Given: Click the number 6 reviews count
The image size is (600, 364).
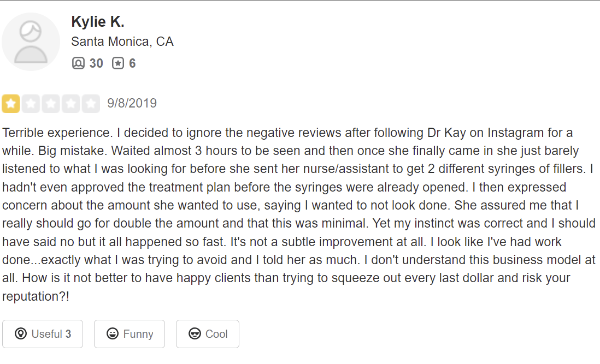Looking at the screenshot, I should [x=132, y=63].
